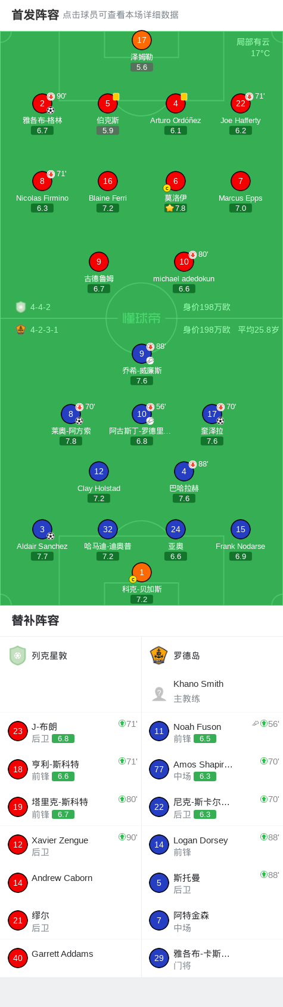Viewport: 283px width, 1007px height.
Task: Select 伯克斯 number 5 with yellow card
Action: click(x=108, y=103)
